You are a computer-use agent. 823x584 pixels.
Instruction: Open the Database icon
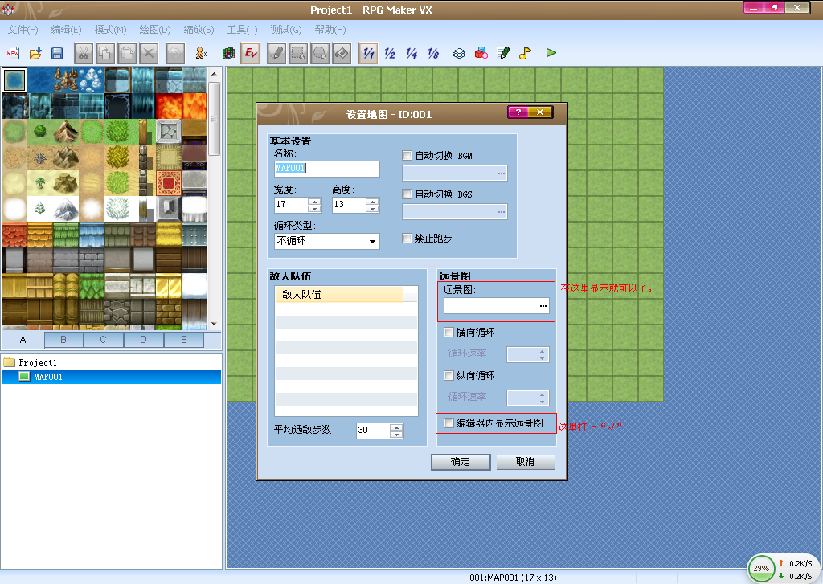coord(459,53)
